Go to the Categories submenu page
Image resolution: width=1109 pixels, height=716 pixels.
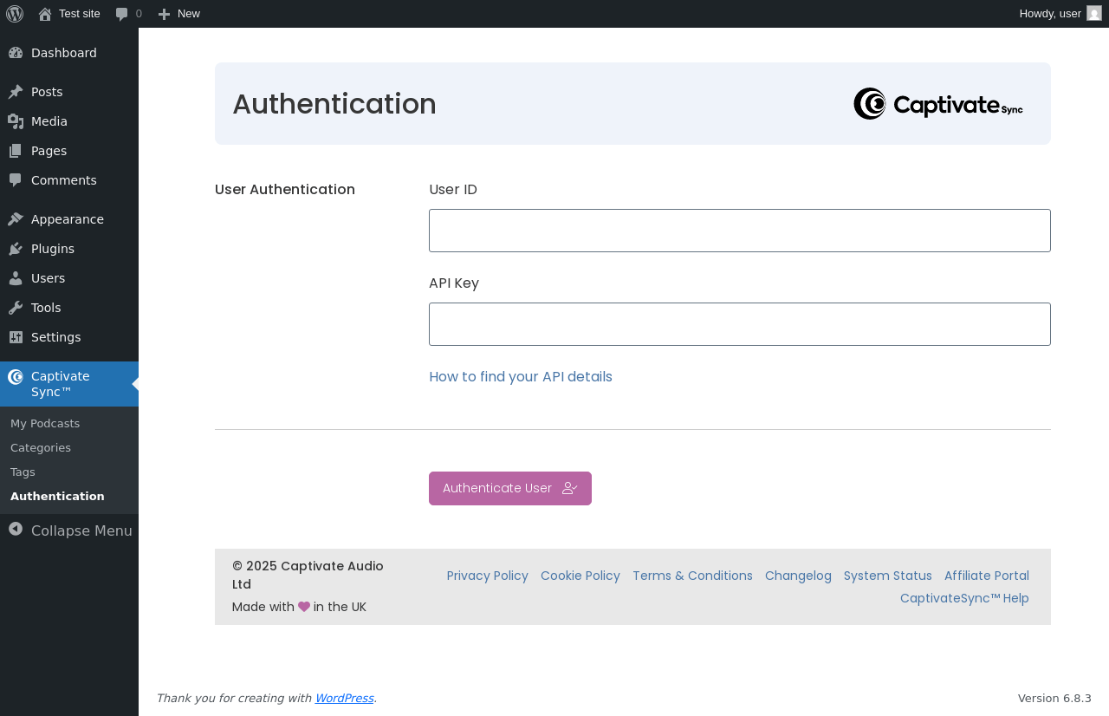41,448
